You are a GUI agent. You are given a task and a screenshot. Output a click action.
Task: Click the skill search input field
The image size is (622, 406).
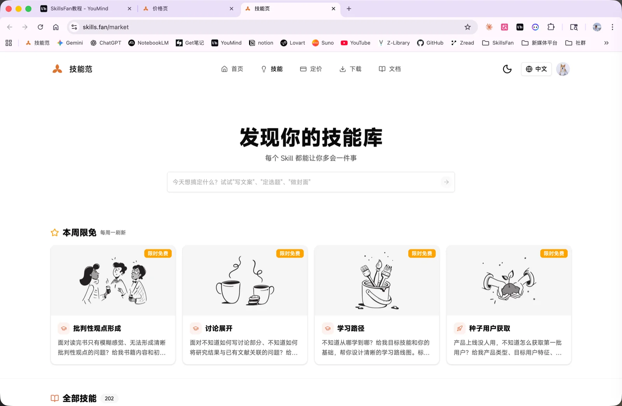point(303,182)
